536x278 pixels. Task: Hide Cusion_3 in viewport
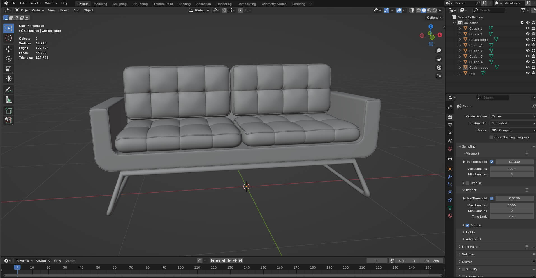528,56
